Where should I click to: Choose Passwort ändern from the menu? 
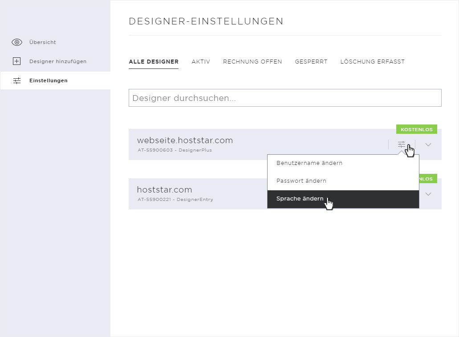point(343,181)
